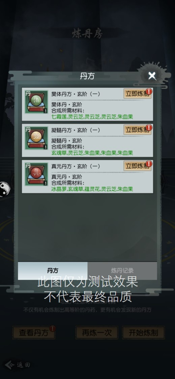Click the red alert badge on 查看丹方

pyautogui.click(x=52, y=329)
